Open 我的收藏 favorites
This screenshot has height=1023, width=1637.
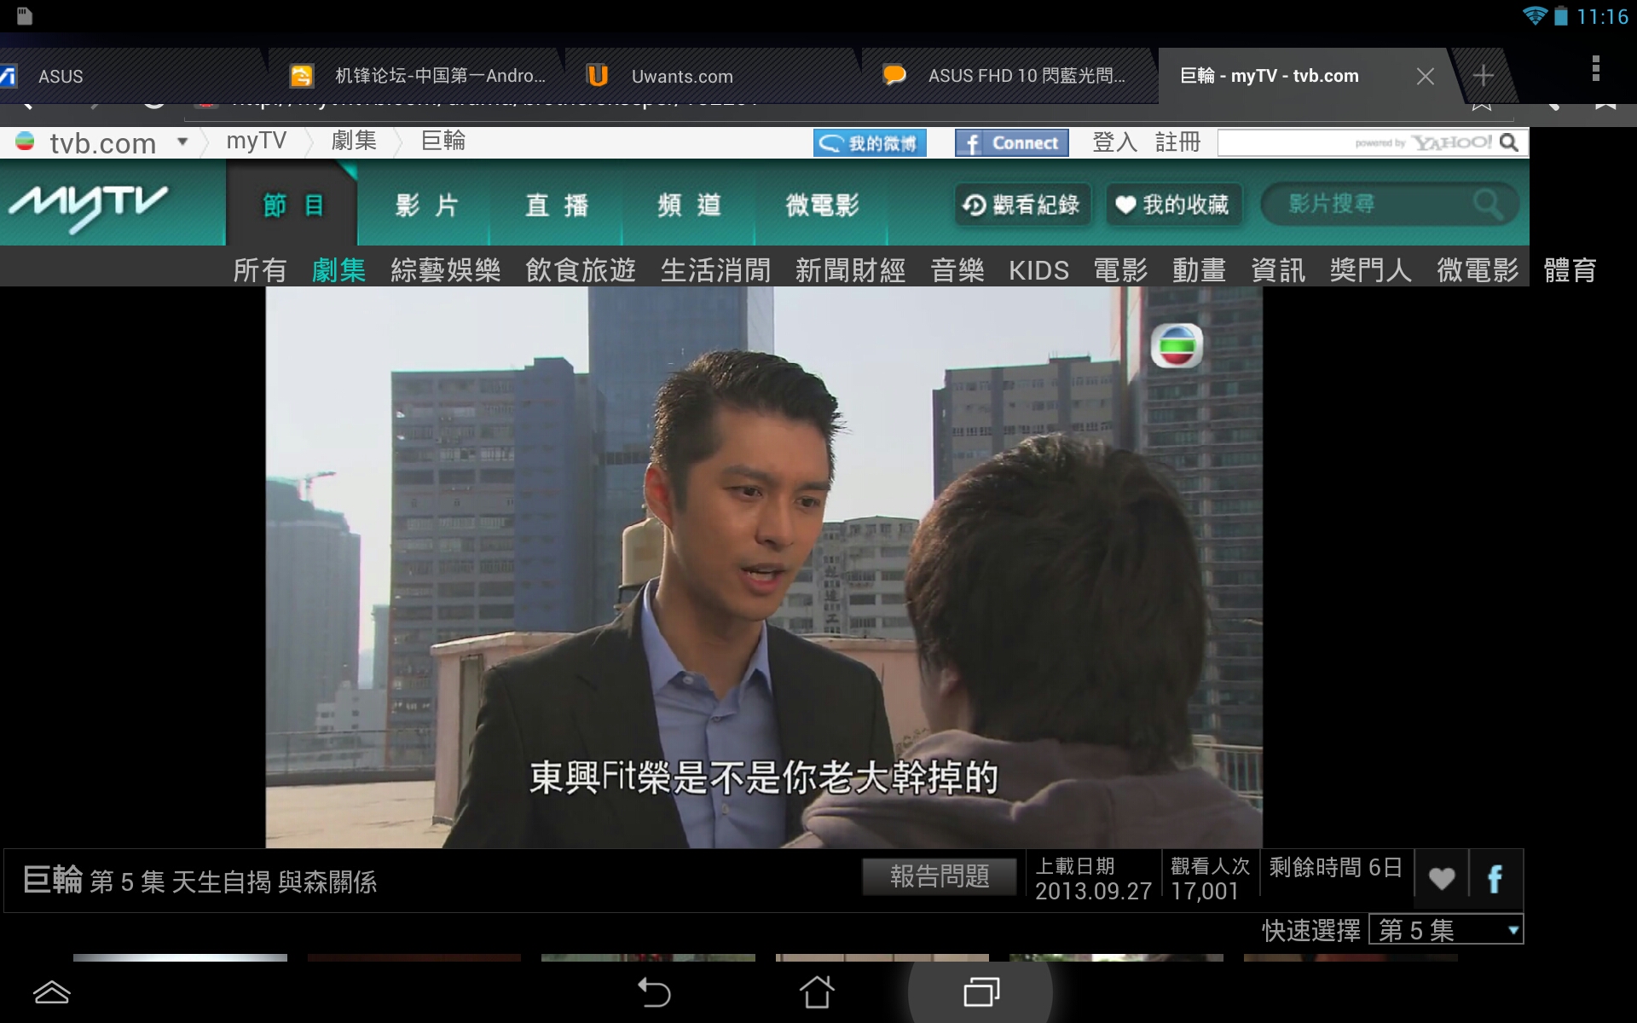(x=1173, y=205)
